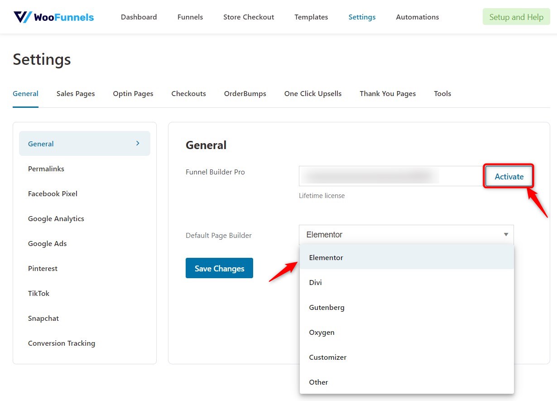The image size is (557, 401).
Task: Select General in the settings sidebar
Action: 85,144
